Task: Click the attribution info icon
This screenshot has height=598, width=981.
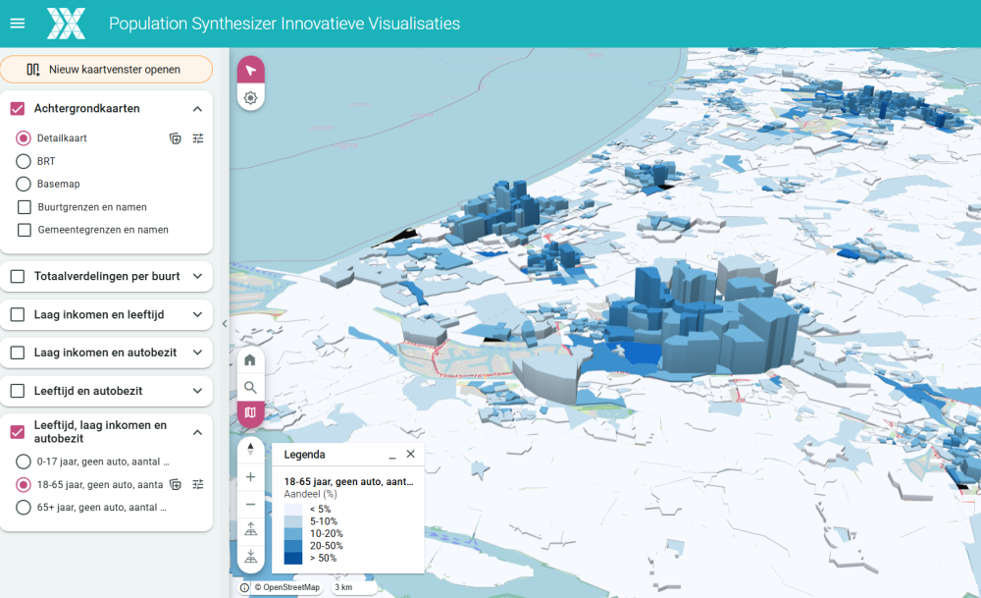Action: (x=244, y=587)
